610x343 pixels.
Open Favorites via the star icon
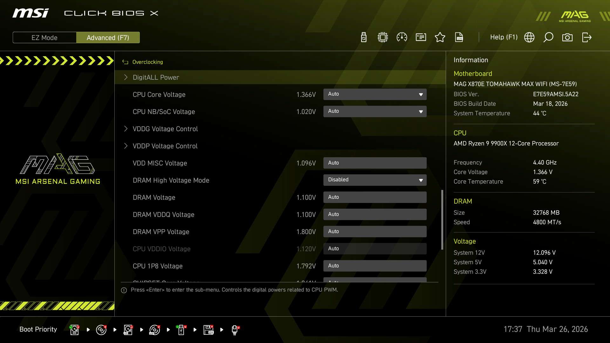tap(440, 37)
